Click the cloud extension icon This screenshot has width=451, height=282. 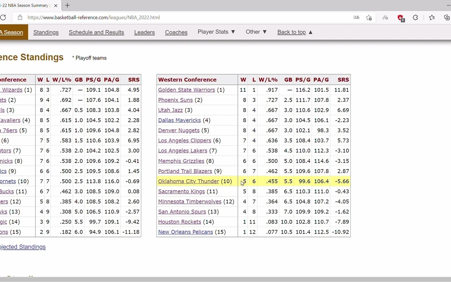(385, 17)
